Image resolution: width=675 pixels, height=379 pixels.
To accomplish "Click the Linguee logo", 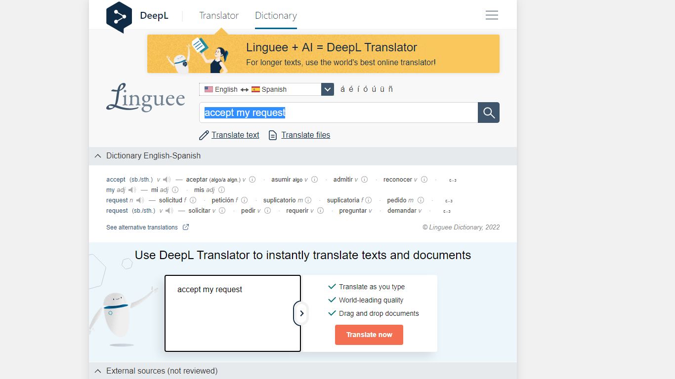I will pos(145,97).
